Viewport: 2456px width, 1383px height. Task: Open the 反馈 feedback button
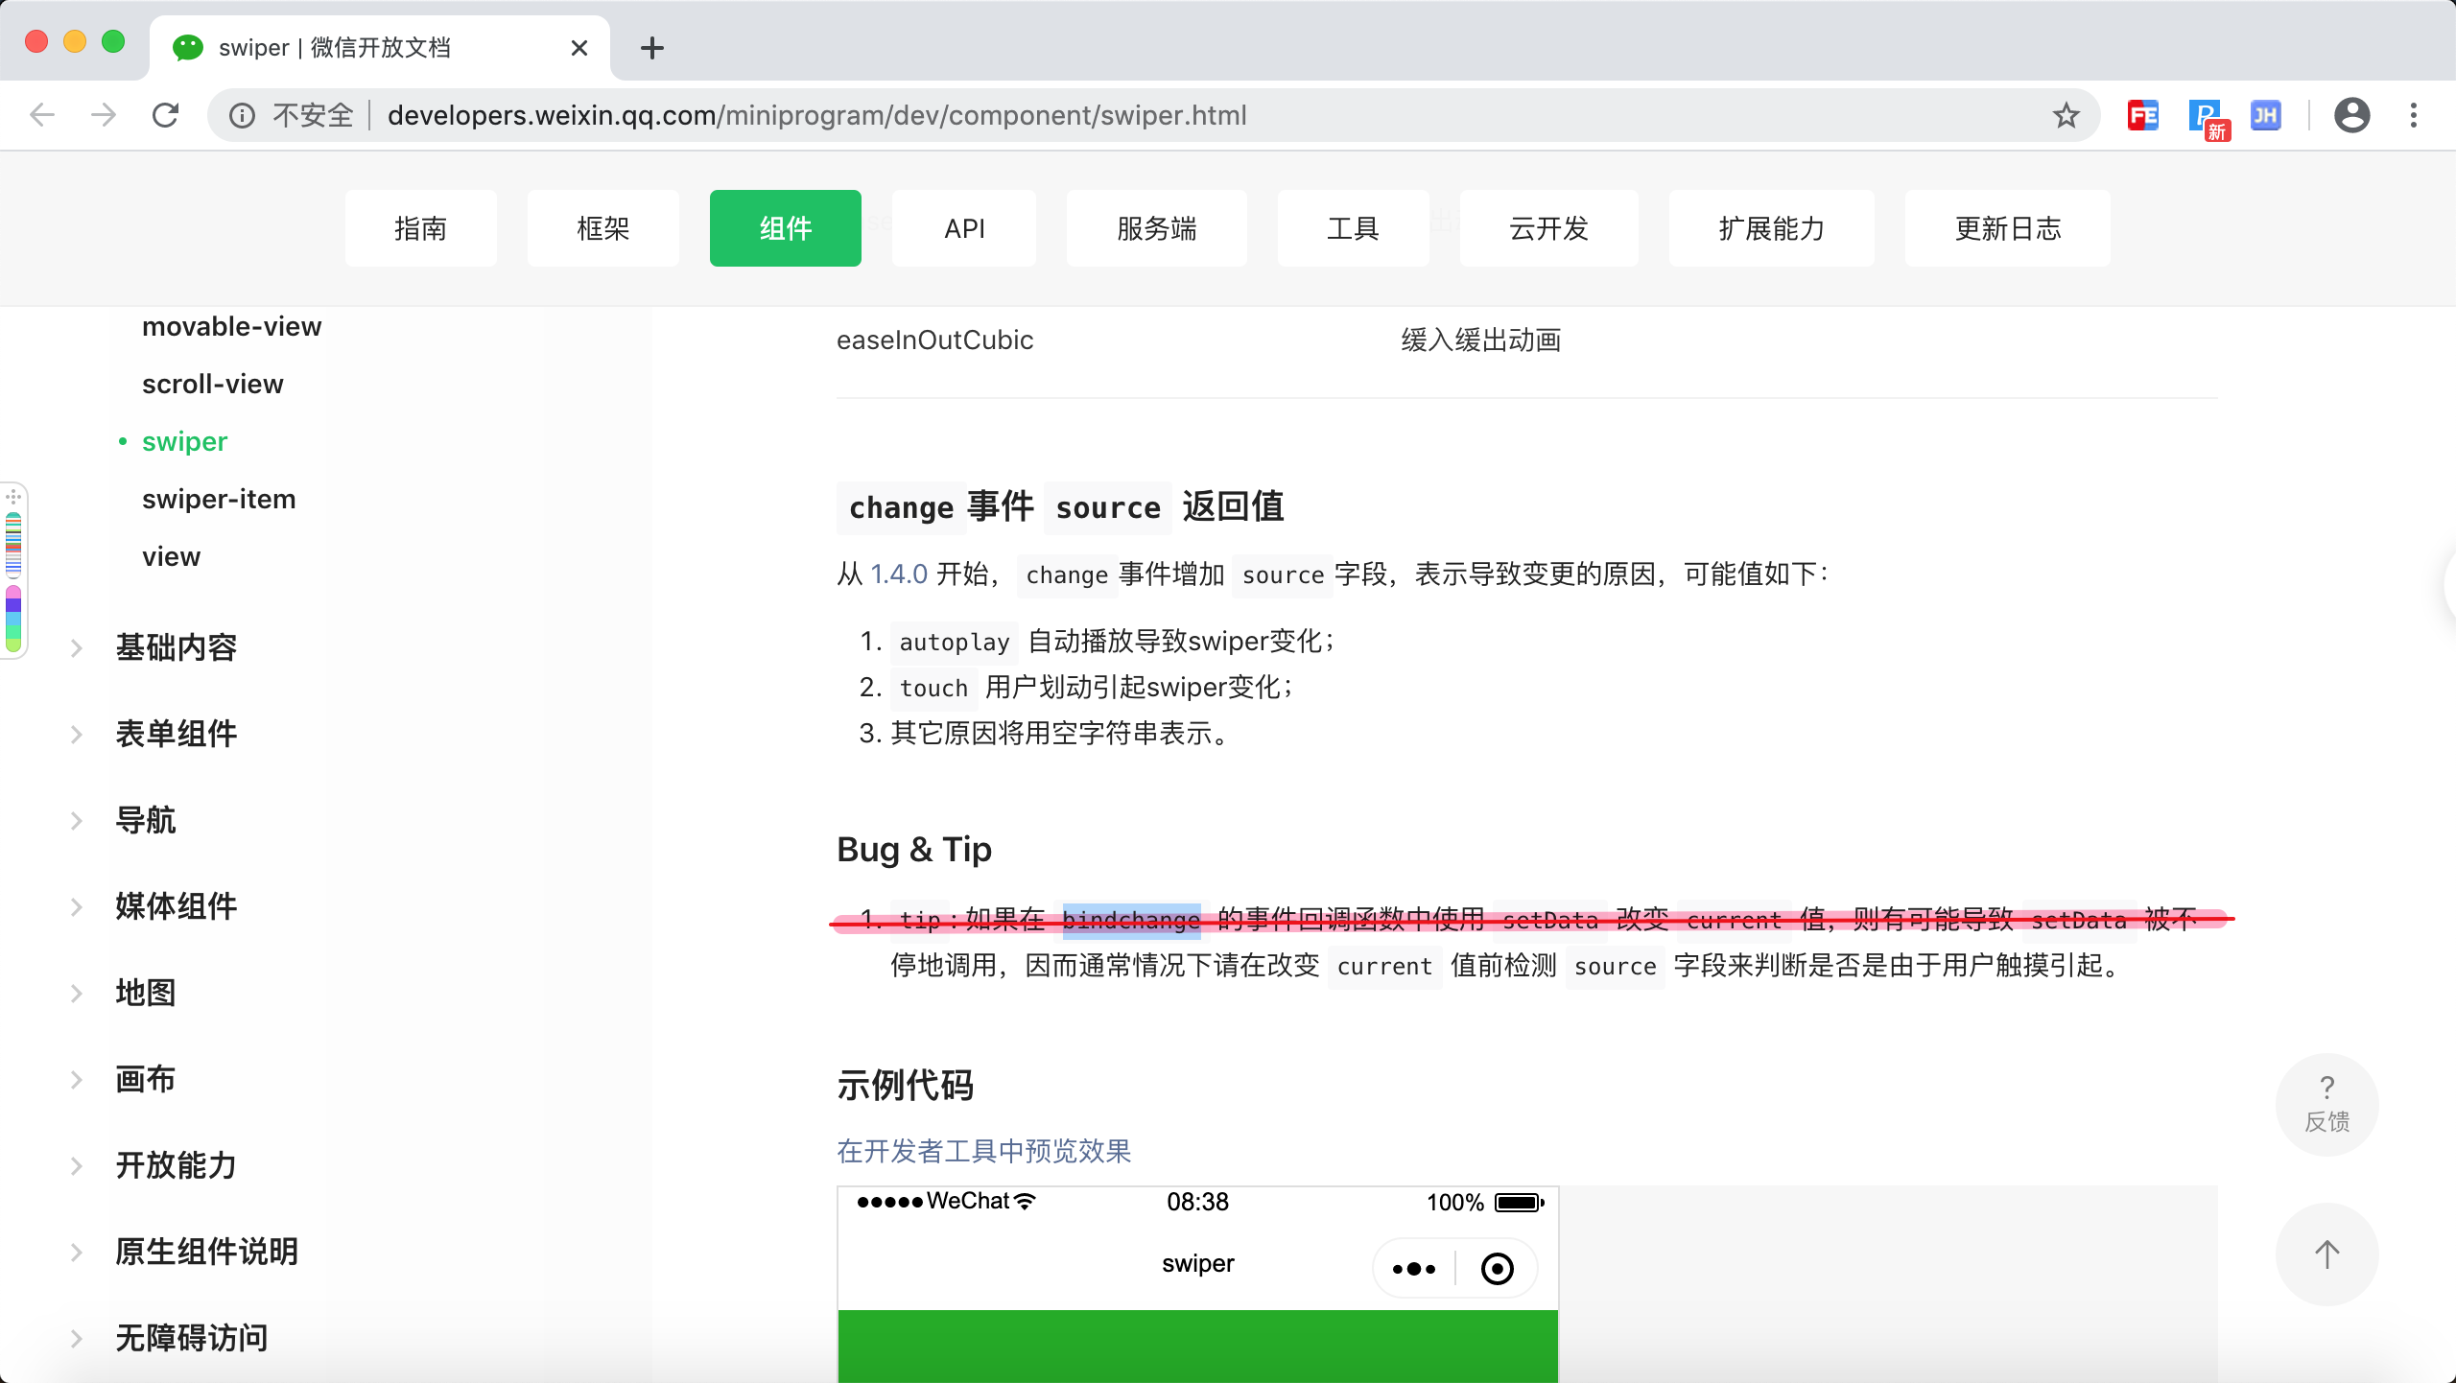[x=2326, y=1104]
